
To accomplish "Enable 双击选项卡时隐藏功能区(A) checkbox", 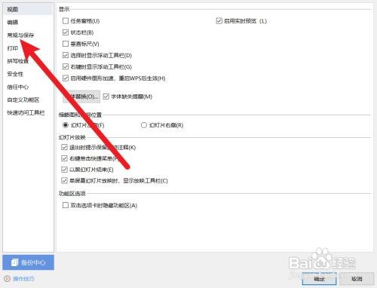I will point(66,205).
